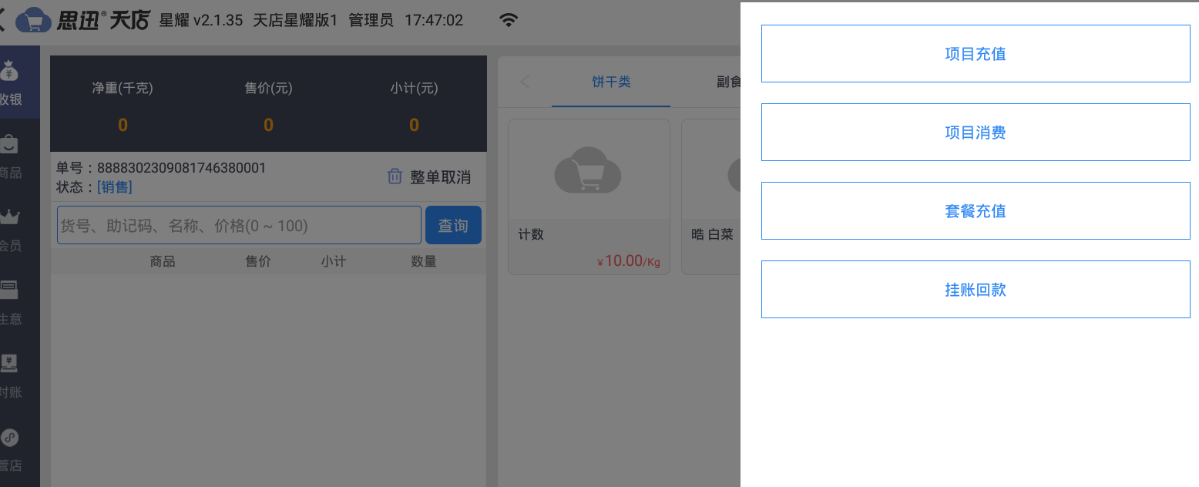Select the 项目消费 button
1199x487 pixels.
click(976, 133)
